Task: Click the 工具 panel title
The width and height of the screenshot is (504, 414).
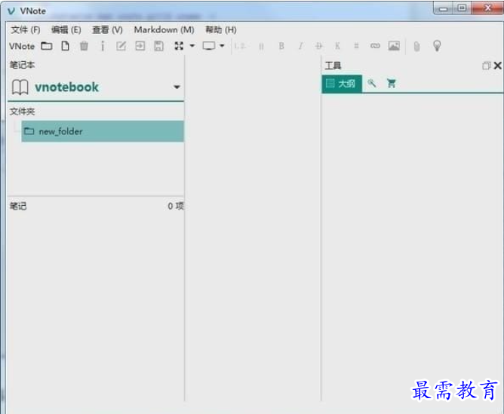Action: [x=333, y=66]
